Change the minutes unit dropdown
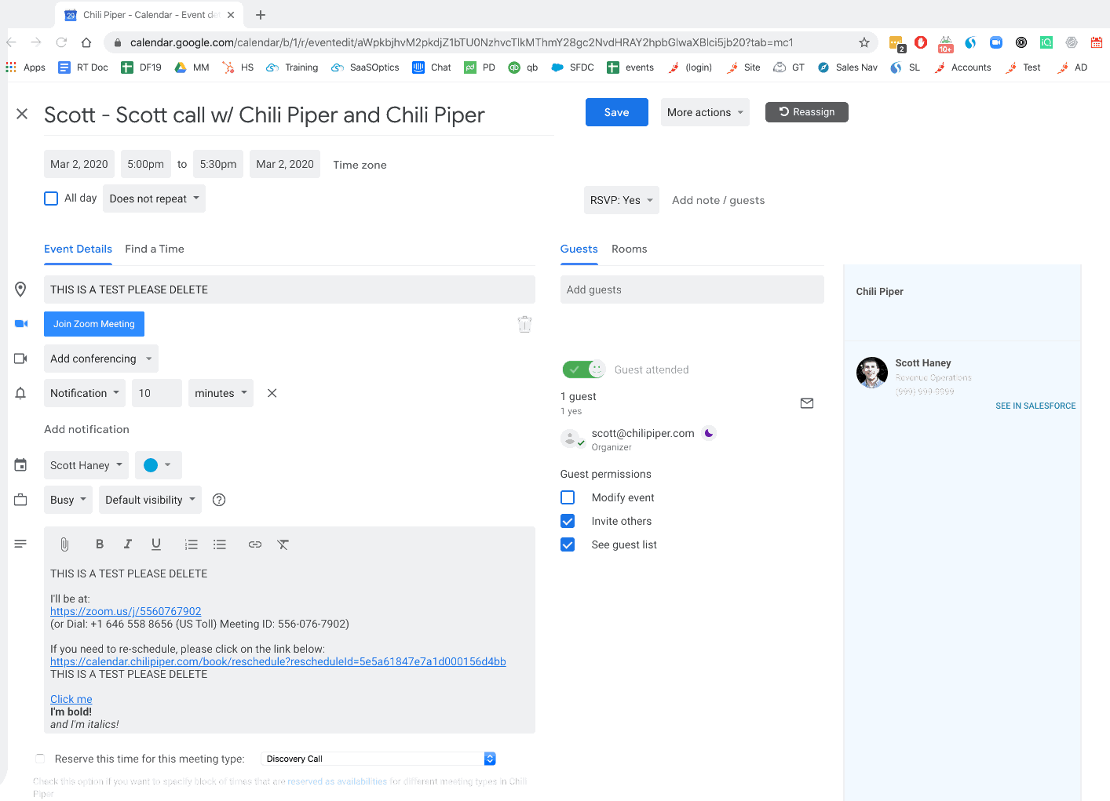 pos(221,393)
